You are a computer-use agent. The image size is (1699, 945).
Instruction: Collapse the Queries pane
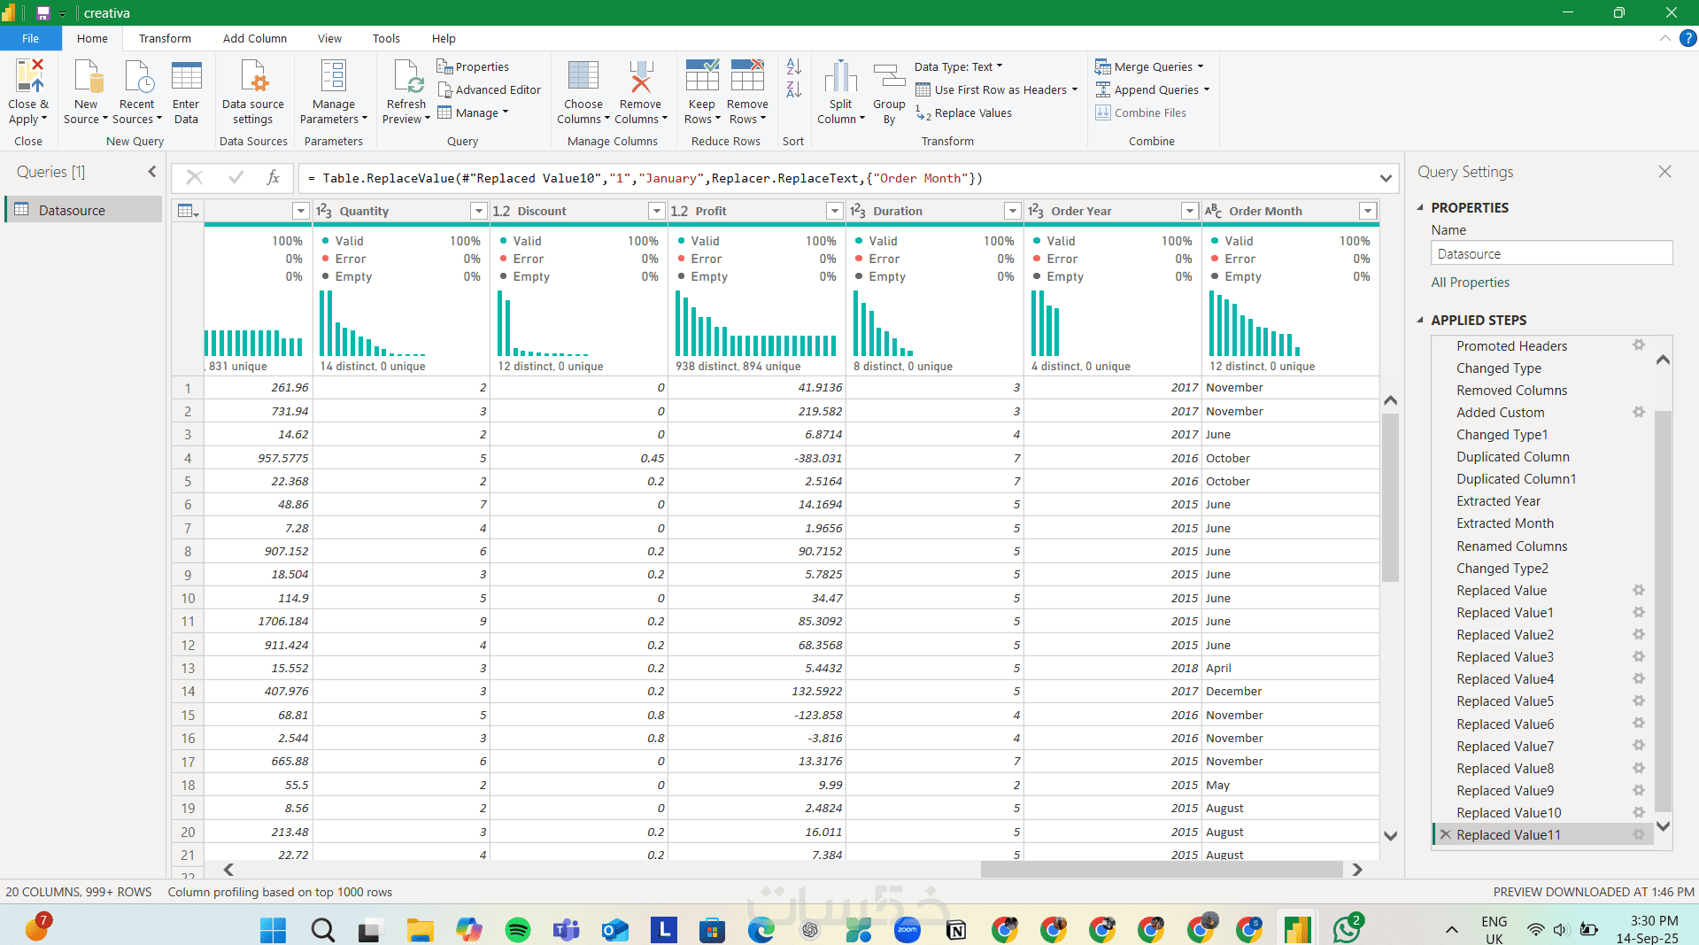click(151, 172)
